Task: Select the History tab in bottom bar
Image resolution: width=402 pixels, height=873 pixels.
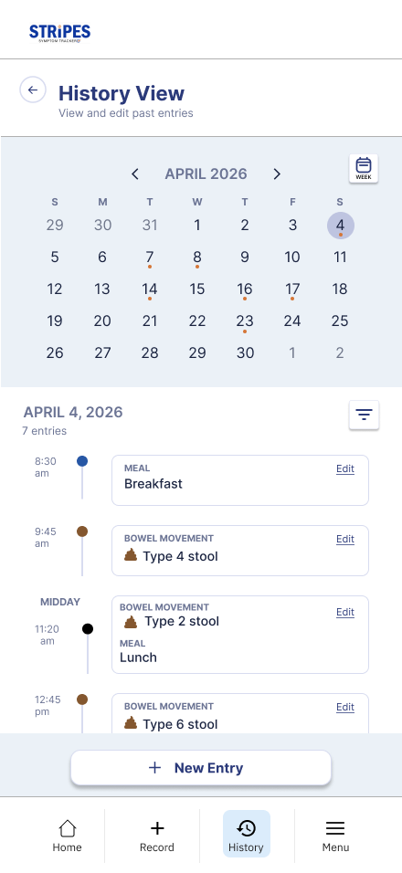Action: coord(246,834)
